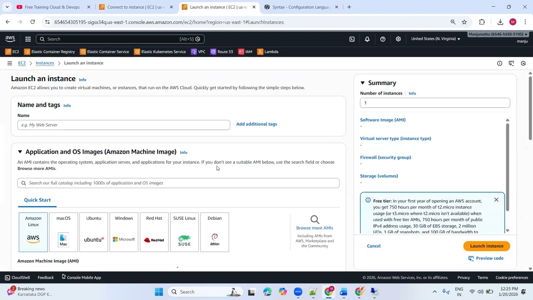Select the Amazon Linux AMI tile
The width and height of the screenshot is (533, 300).
coord(33,232)
